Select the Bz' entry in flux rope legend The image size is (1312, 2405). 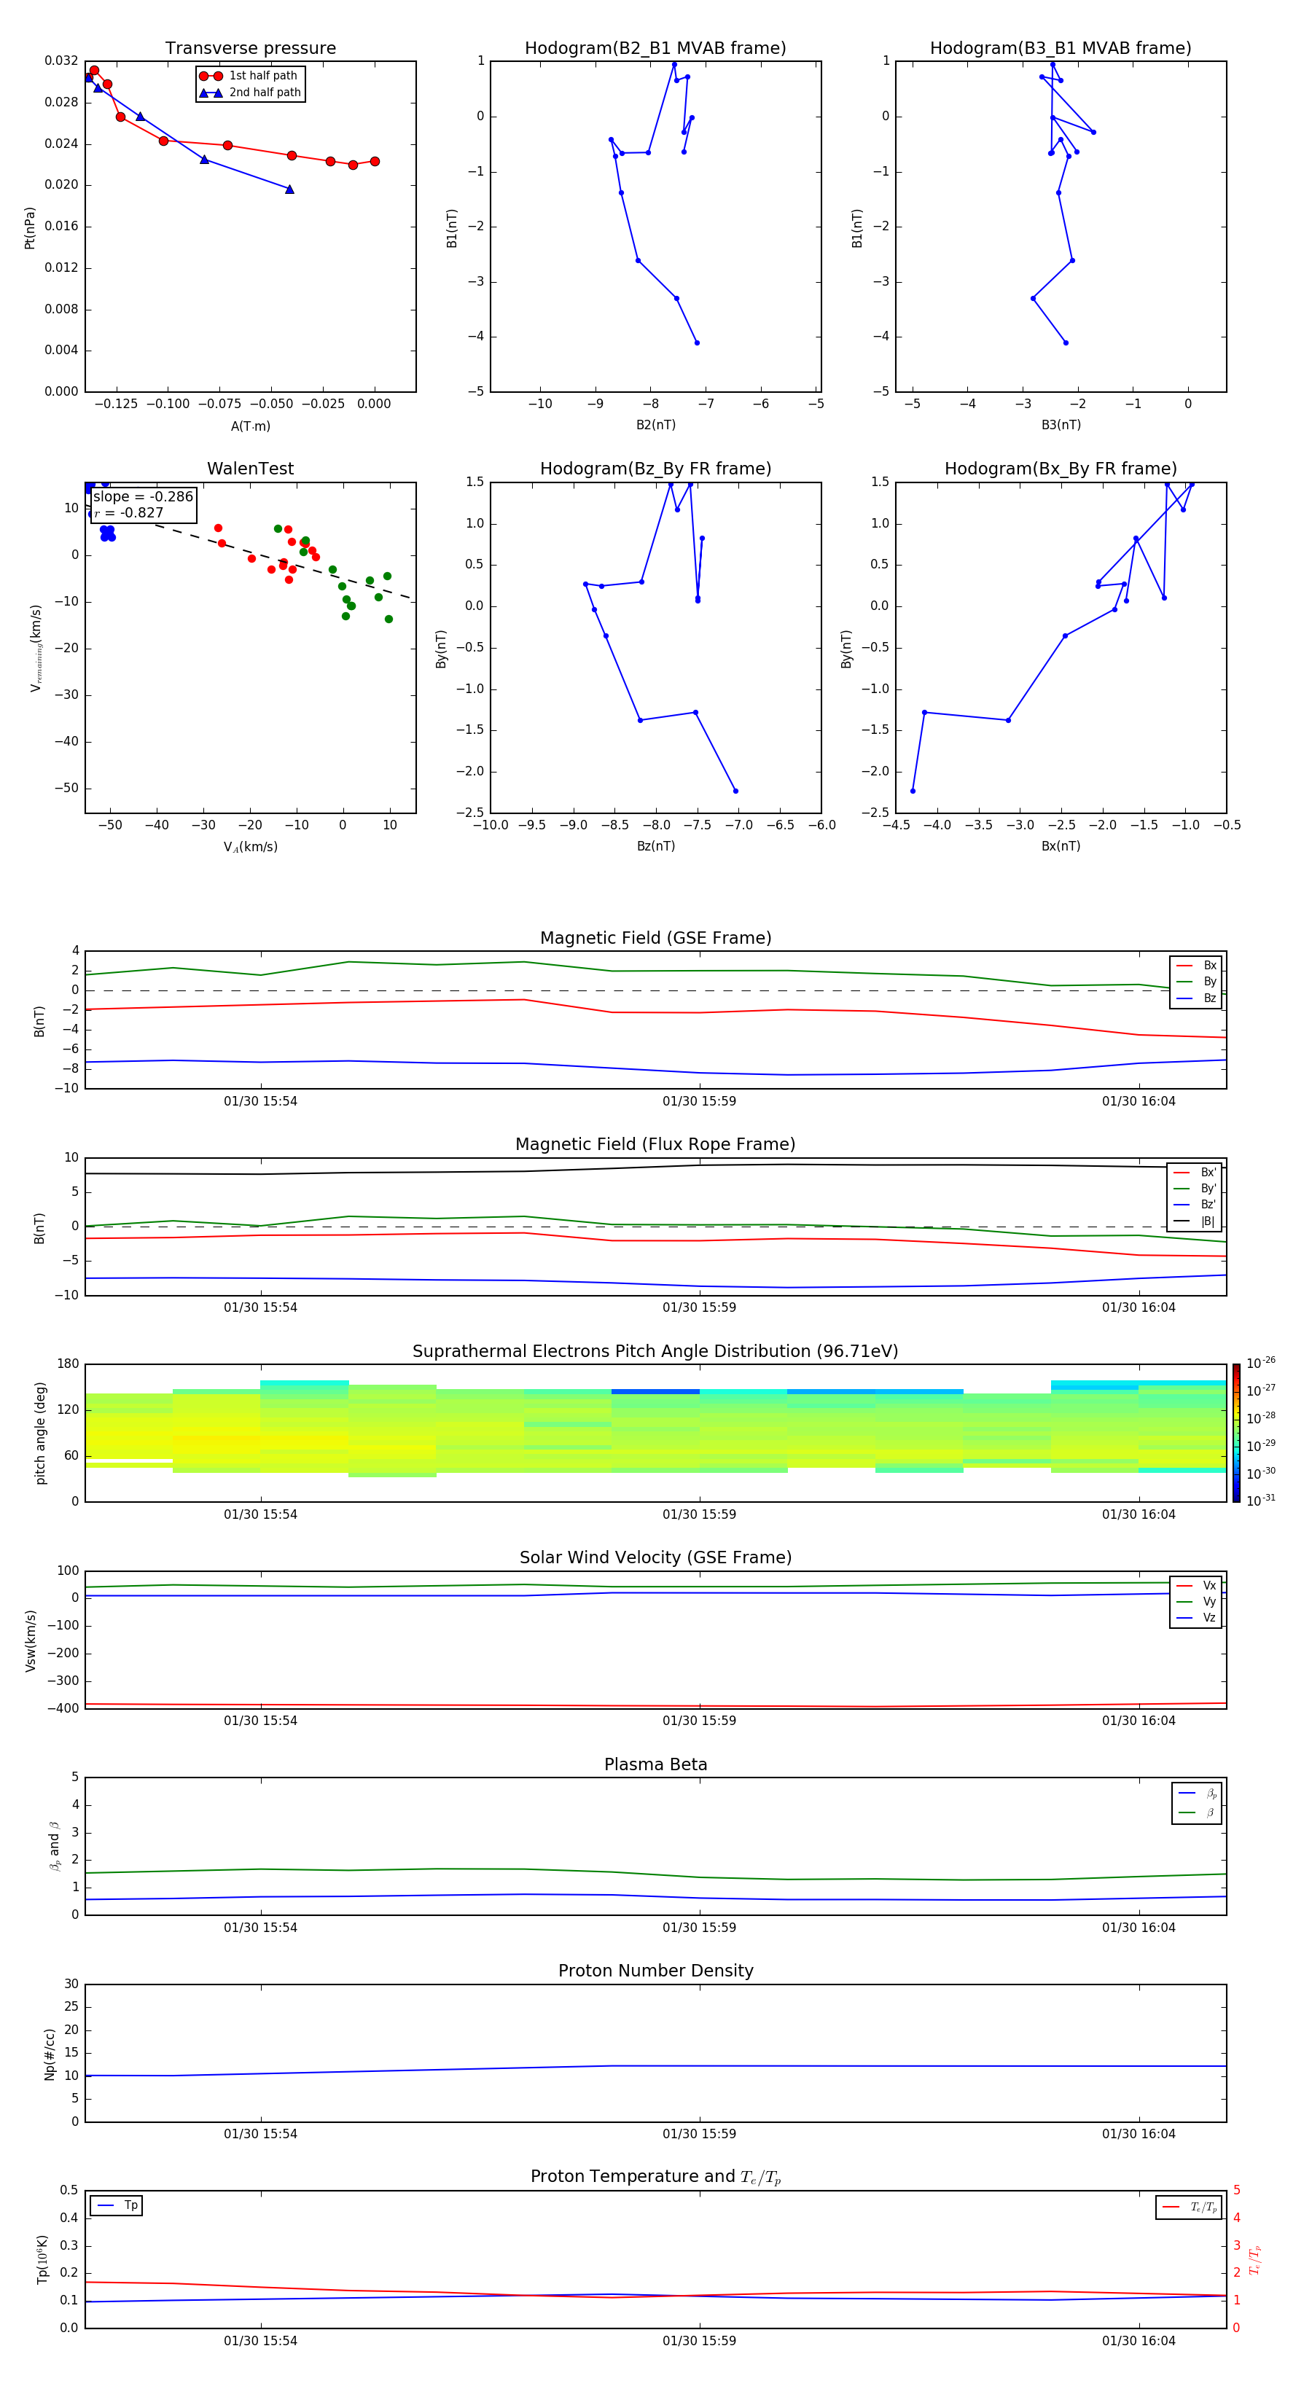(1195, 1205)
